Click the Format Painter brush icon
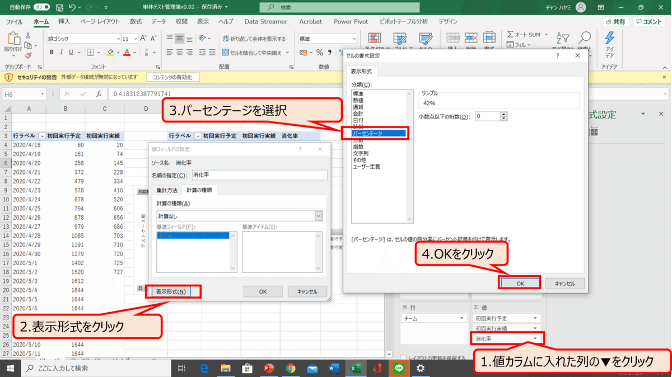672x377 pixels. pos(27,55)
